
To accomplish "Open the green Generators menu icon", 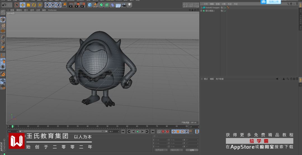I will (x=101, y=5).
